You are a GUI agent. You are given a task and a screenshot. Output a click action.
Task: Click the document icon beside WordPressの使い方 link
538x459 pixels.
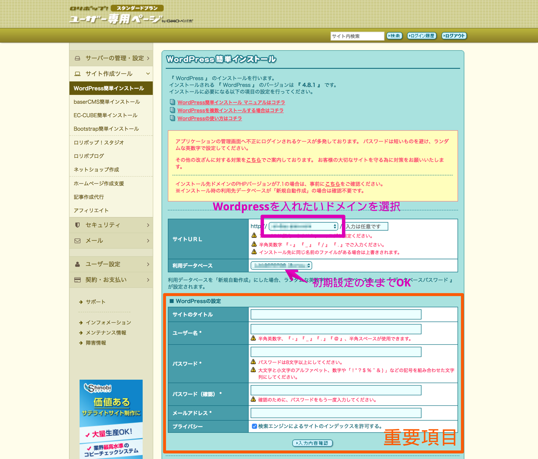coord(172,118)
